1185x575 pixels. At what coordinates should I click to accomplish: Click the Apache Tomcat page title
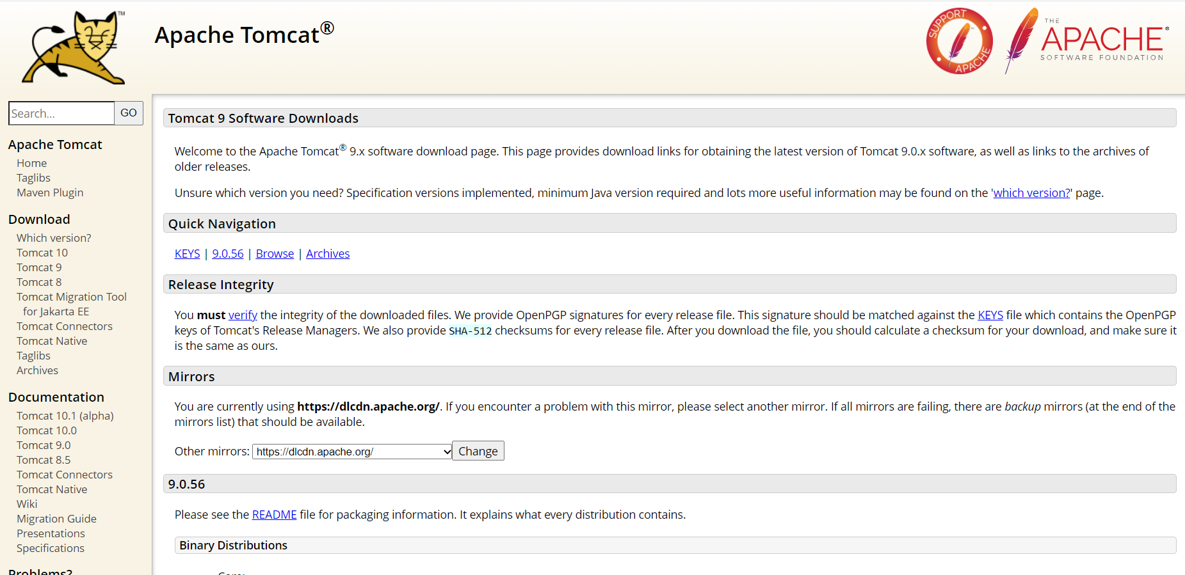pyautogui.click(x=244, y=34)
